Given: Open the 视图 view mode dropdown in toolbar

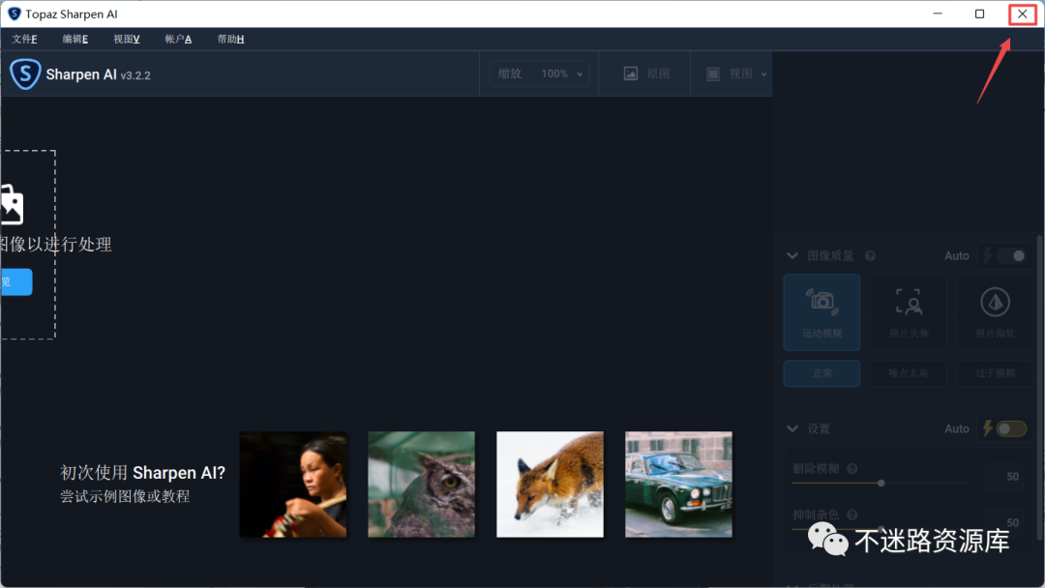Looking at the screenshot, I should coord(735,73).
